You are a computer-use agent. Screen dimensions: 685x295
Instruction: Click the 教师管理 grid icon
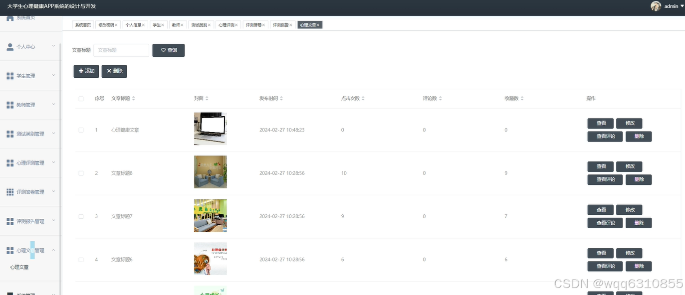10,105
